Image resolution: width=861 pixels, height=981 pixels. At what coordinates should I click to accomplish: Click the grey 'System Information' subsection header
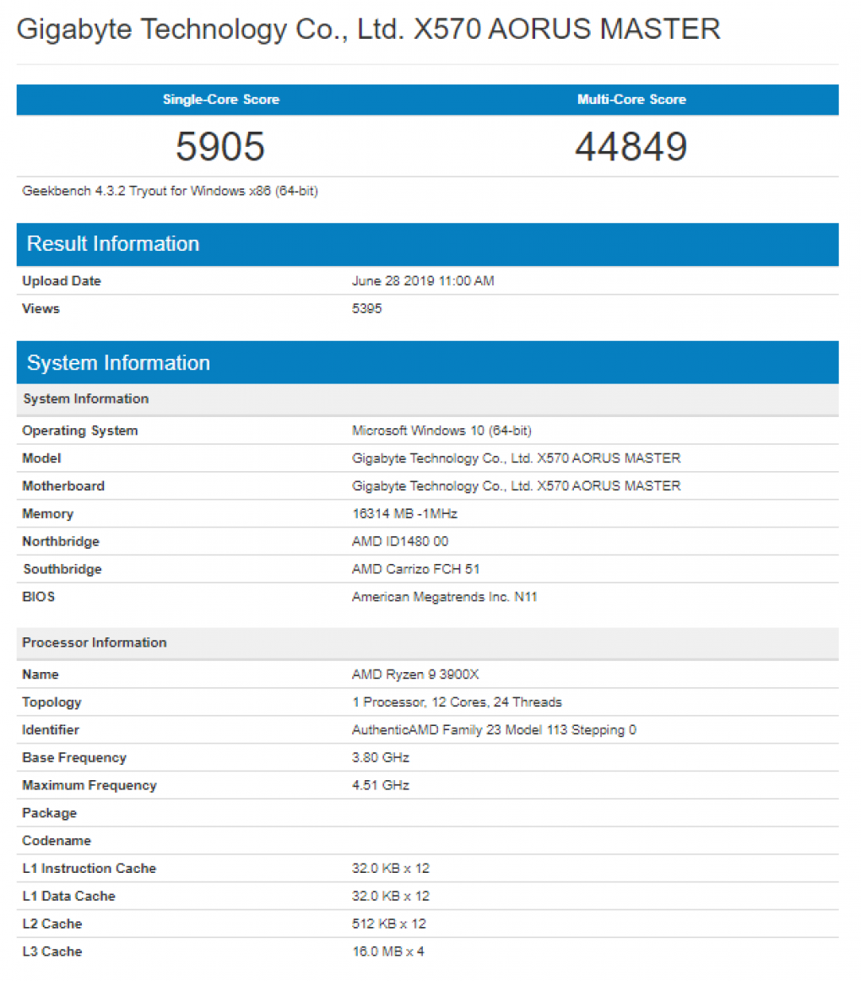[427, 399]
